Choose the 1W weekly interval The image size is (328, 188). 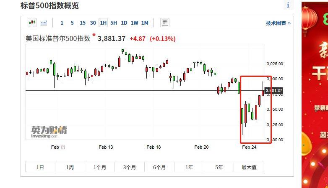pos(134,23)
